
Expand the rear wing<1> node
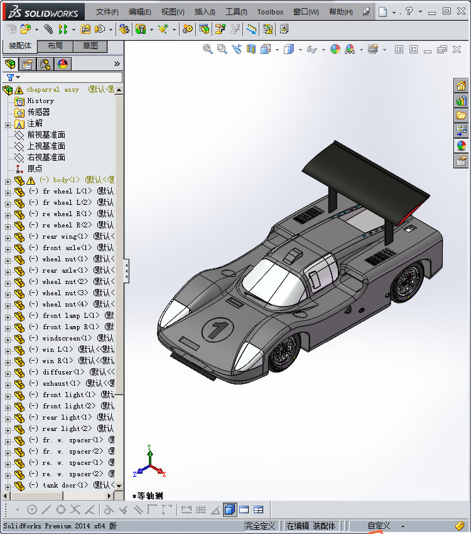pyautogui.click(x=8, y=238)
